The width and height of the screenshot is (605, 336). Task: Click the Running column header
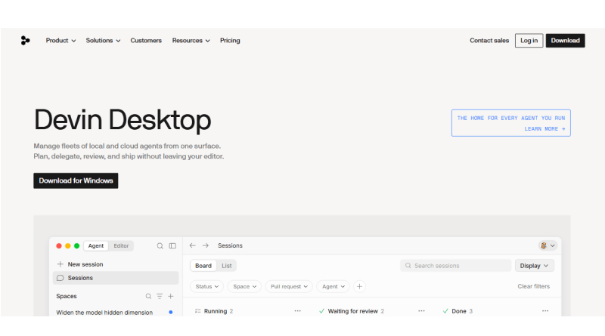coord(214,311)
